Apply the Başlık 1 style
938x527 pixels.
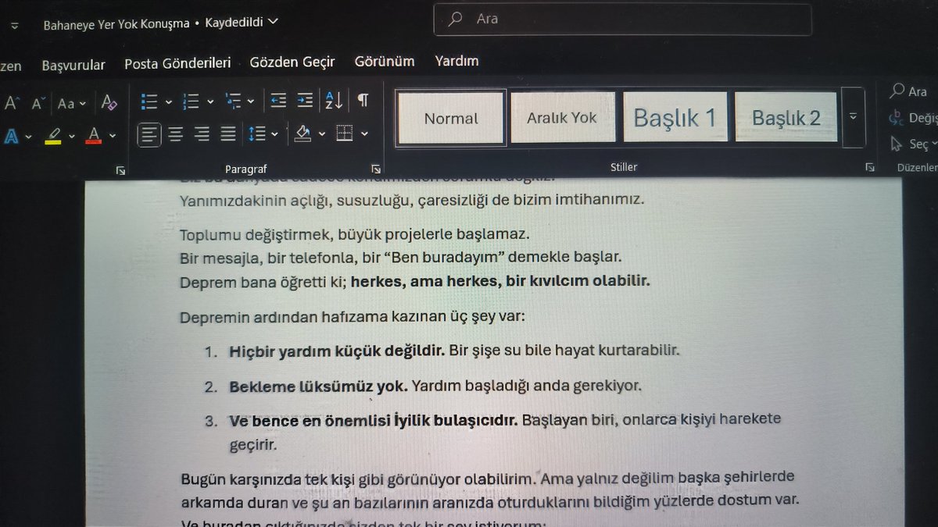click(675, 117)
